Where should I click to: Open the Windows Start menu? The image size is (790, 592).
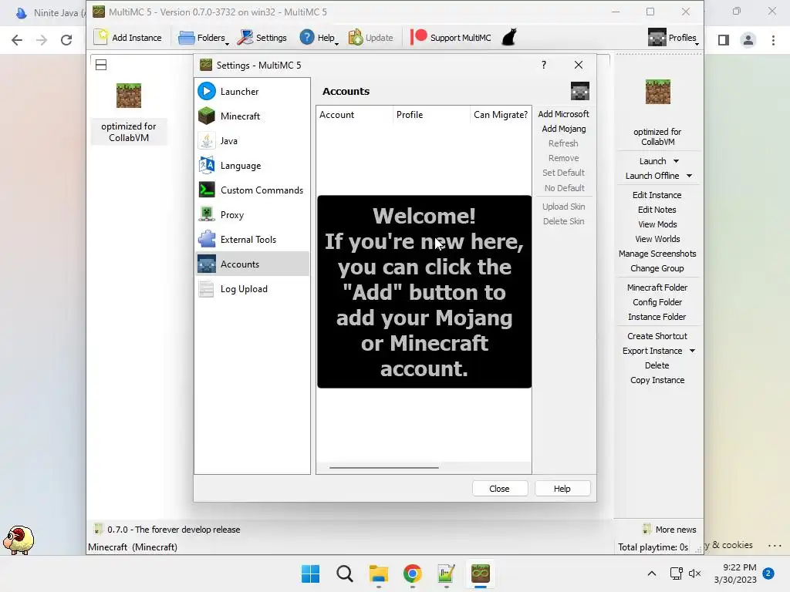pos(310,573)
